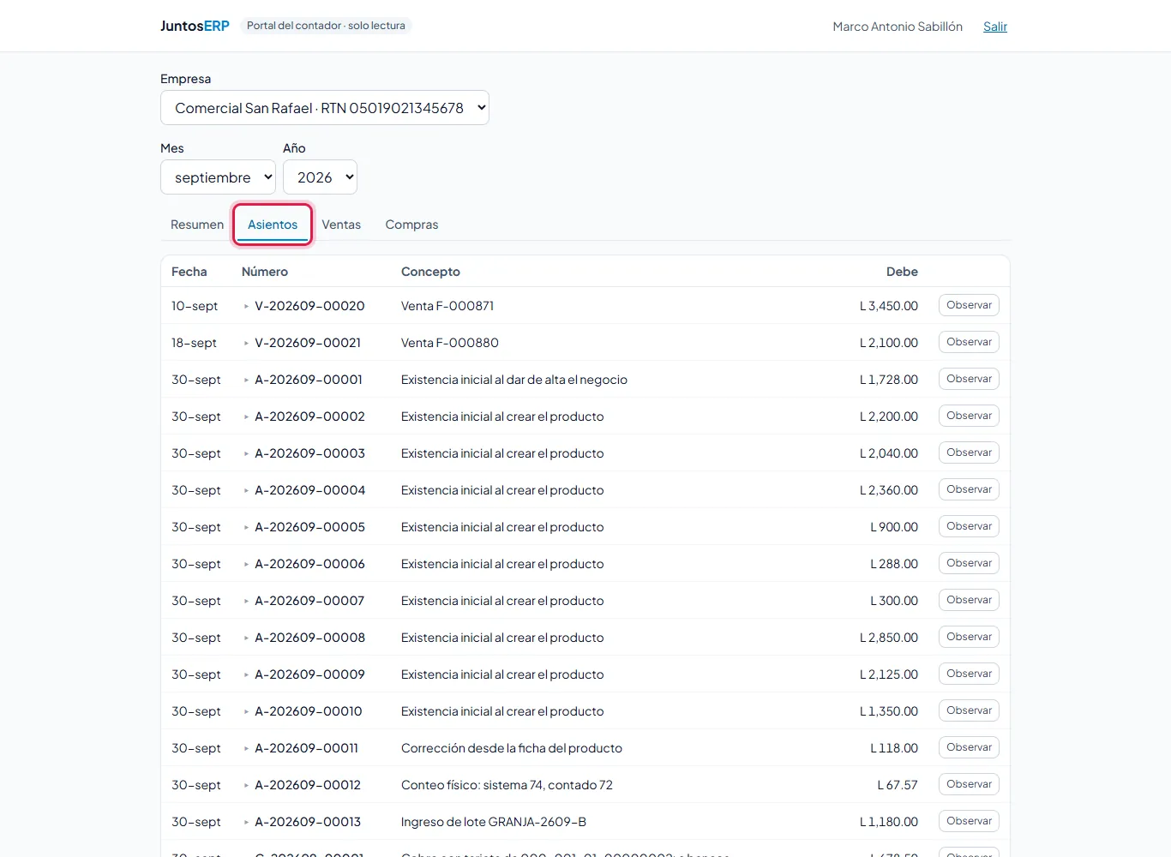The image size is (1171, 857).
Task: Open the Mes month selector
Action: (x=218, y=177)
